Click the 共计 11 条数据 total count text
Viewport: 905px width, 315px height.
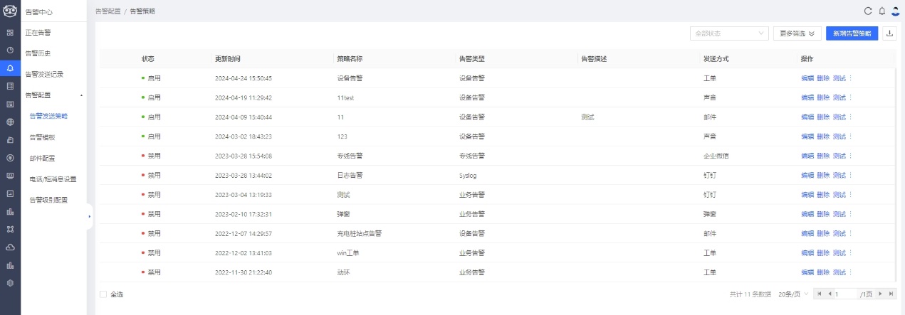pos(750,294)
